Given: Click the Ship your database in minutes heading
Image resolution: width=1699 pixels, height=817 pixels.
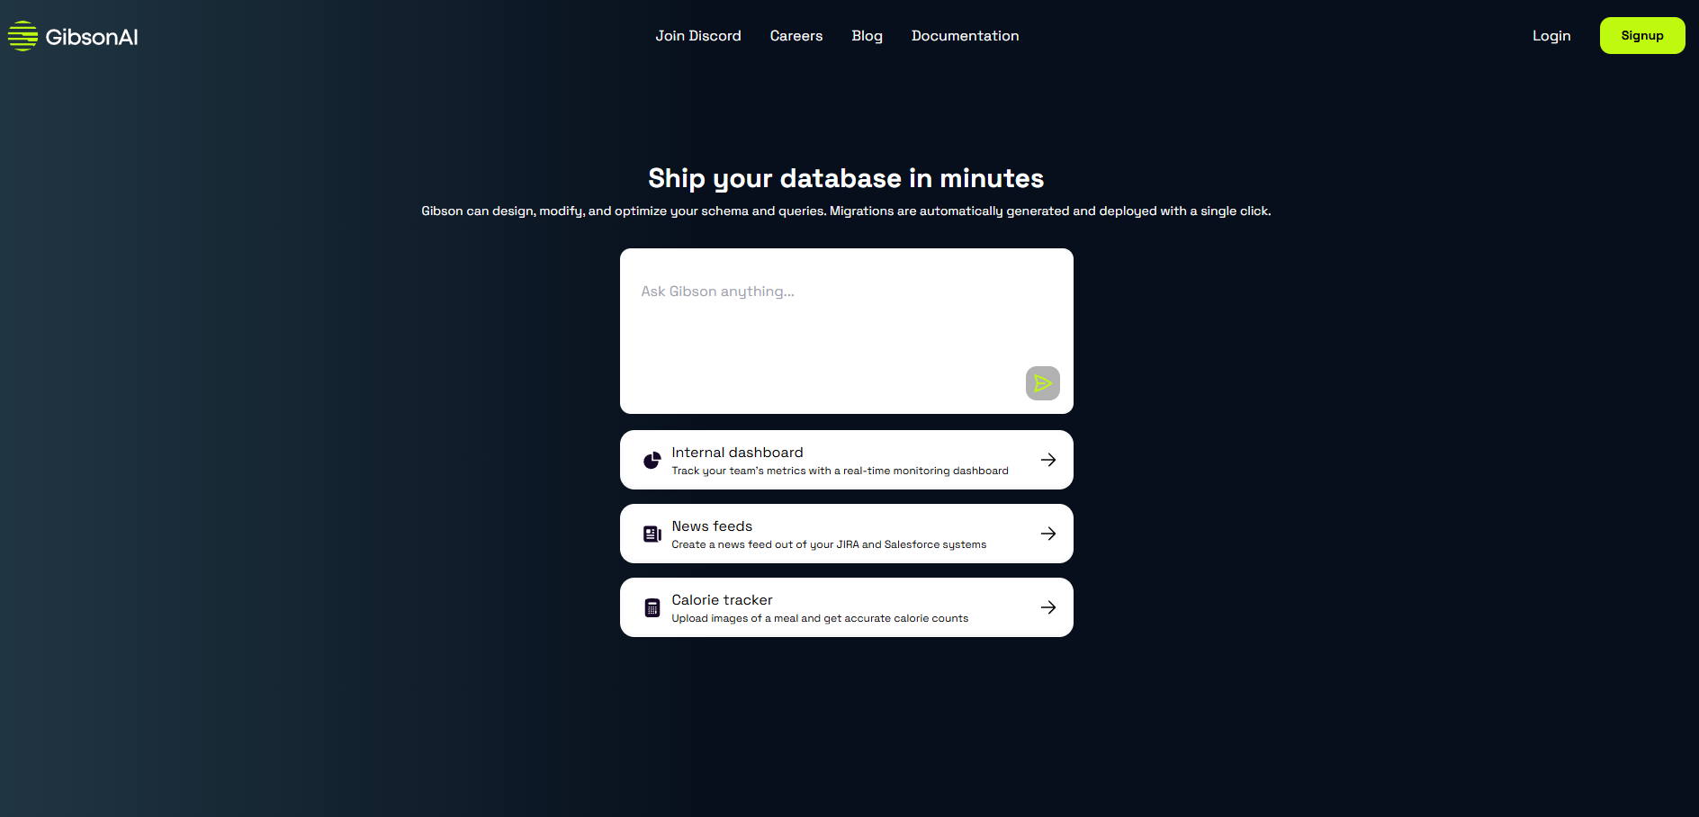Looking at the screenshot, I should pyautogui.click(x=846, y=178).
